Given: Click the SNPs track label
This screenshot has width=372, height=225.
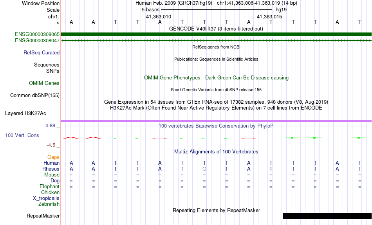Looking at the screenshot, I should click(x=53, y=71).
